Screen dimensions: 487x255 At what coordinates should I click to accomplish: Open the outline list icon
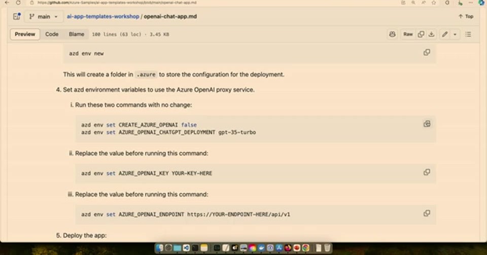tap(468, 34)
